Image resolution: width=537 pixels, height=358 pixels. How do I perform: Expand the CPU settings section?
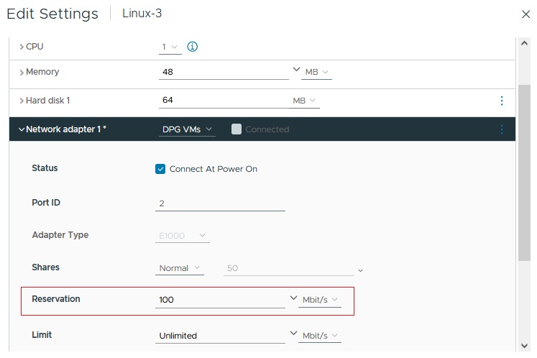tap(22, 47)
